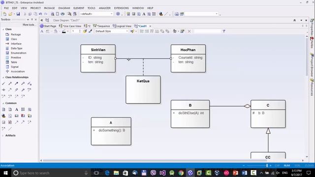Click the CourseId: string attribute
This screenshot has height=177, width=315.
click(x=190, y=58)
